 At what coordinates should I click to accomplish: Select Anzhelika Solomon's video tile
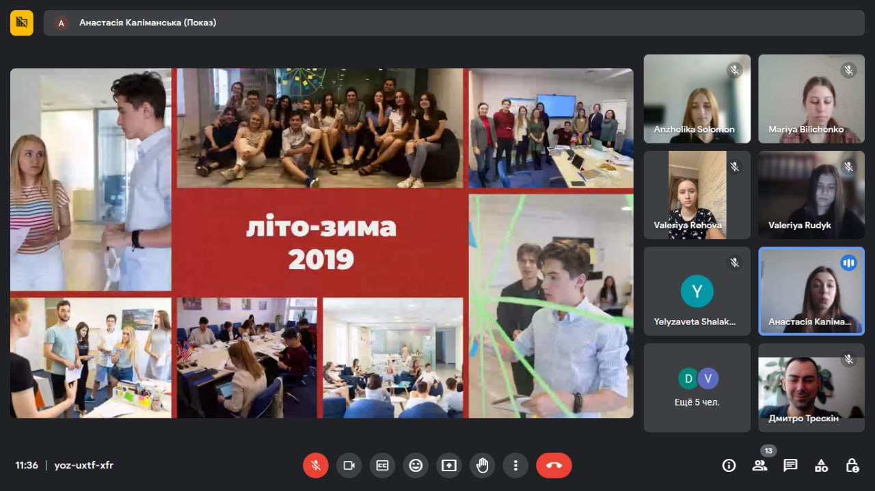[x=697, y=99]
